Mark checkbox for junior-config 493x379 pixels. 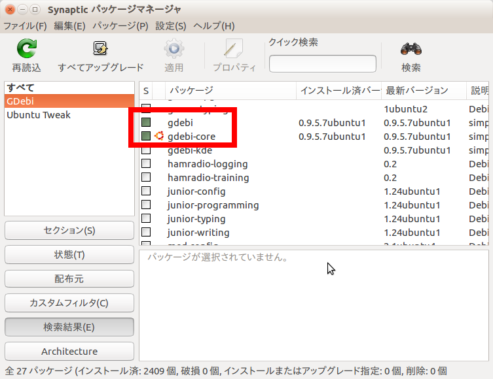point(146,191)
